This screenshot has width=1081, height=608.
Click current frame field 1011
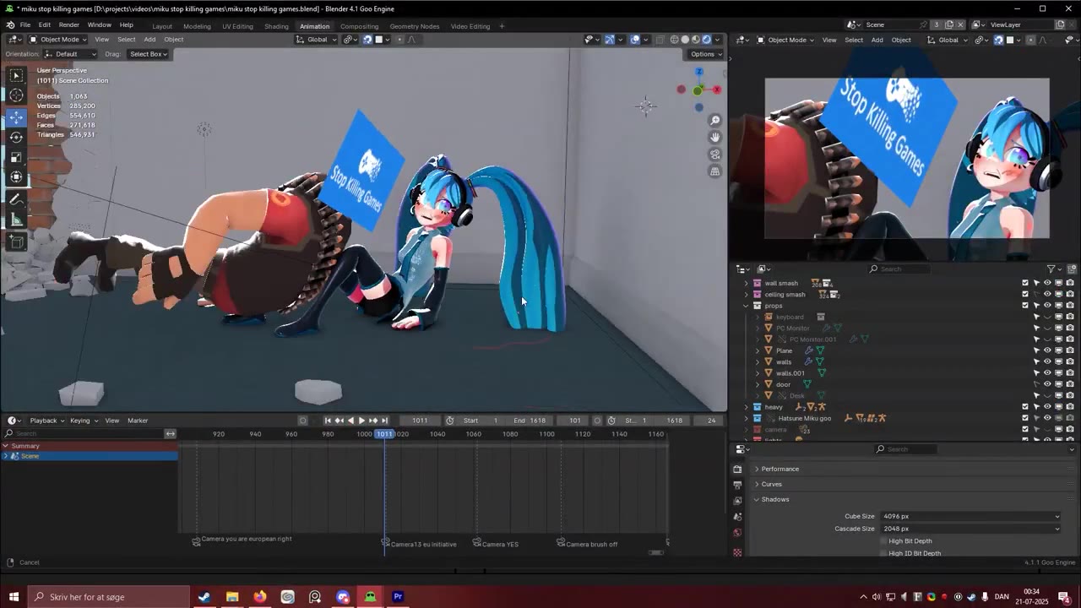[420, 421]
